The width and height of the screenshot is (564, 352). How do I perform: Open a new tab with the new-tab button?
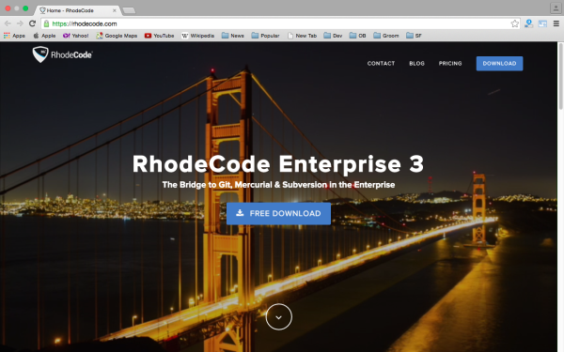pos(129,10)
